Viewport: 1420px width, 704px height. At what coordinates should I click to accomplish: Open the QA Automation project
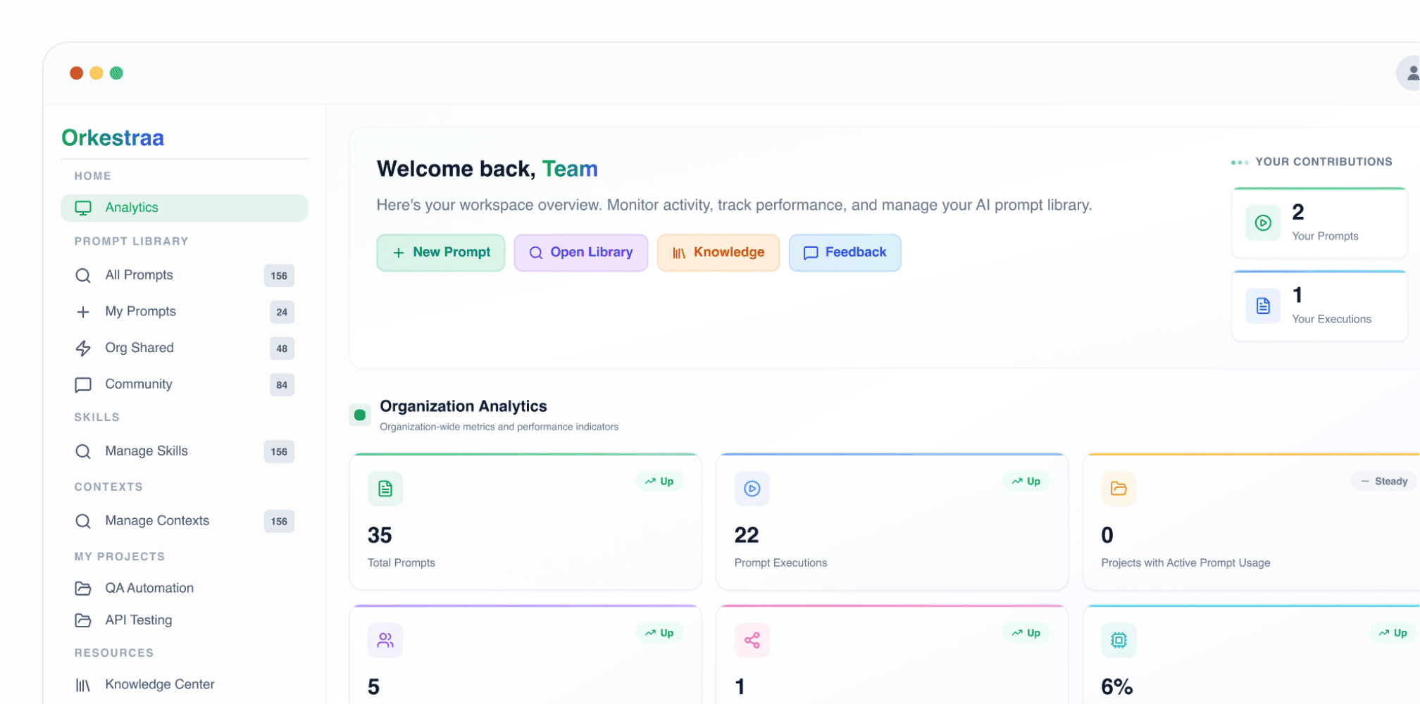point(184,588)
